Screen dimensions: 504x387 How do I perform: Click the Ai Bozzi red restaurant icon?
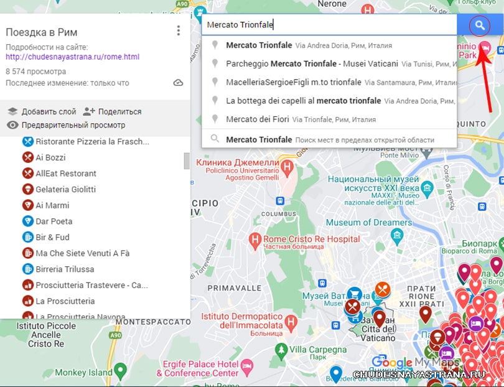28,157
